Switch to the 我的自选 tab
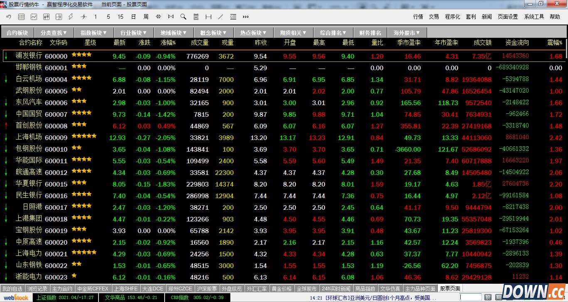This screenshot has height=302, width=568. (x=12, y=288)
